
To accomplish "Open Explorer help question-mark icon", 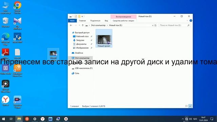I will (191, 20).
